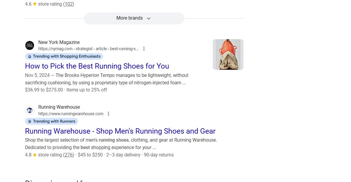Open the New York Magazine favicon
This screenshot has height=182, width=351.
click(x=29, y=45)
